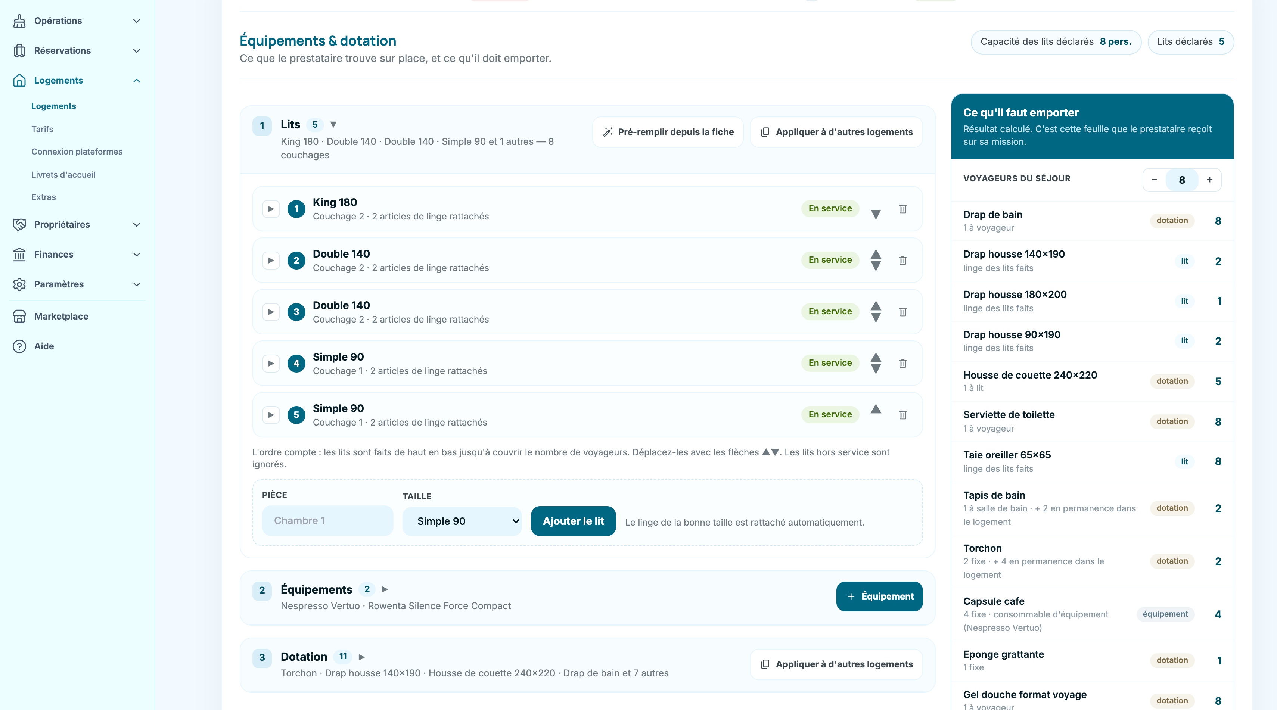Delete bed 4 Simple 90
The width and height of the screenshot is (1277, 710).
[x=903, y=363]
